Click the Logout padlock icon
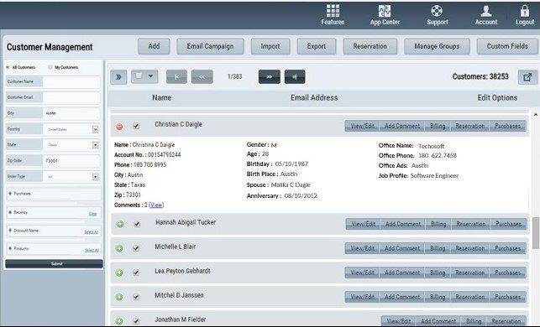Image resolution: width=540 pixels, height=327 pixels. [x=525, y=11]
